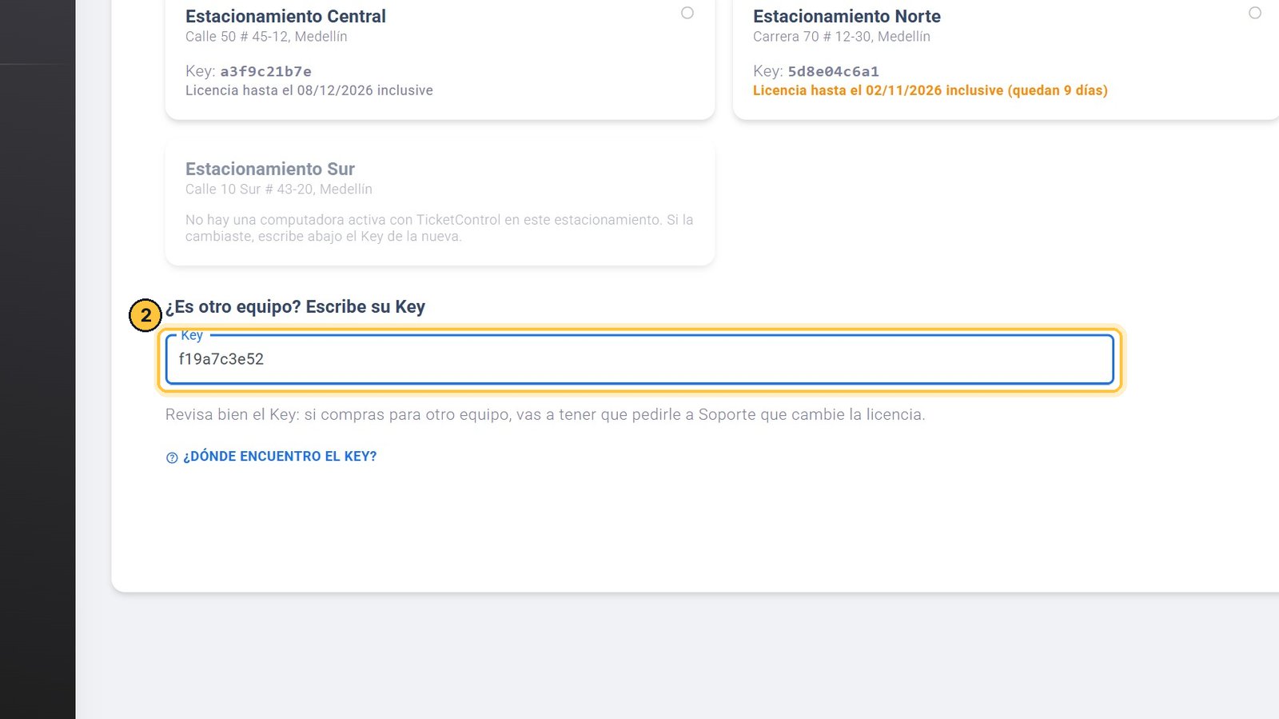Click the Estacionamiento Norte title
This screenshot has width=1279, height=719.
click(x=847, y=16)
